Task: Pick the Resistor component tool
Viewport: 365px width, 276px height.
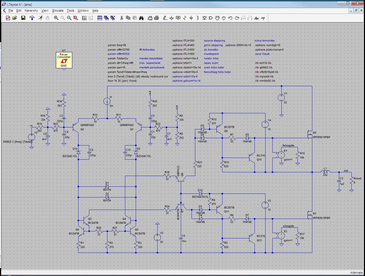Action: (x=185, y=18)
